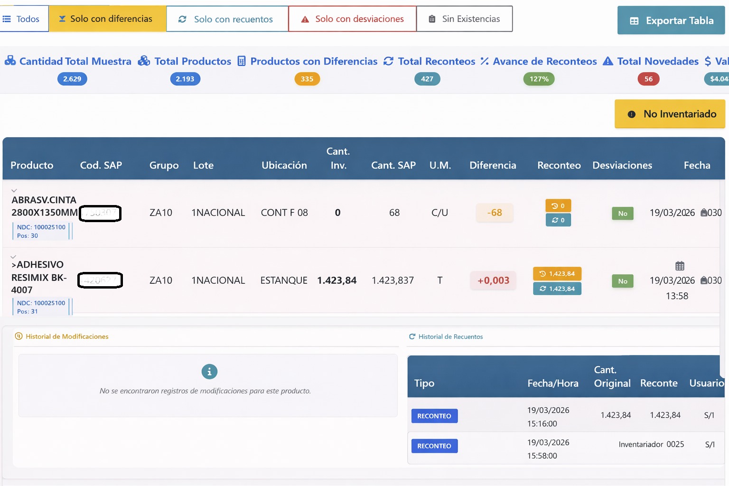Click the refresh icon beside Historial de Recuentos
This screenshot has width=729, height=486.
tap(412, 336)
